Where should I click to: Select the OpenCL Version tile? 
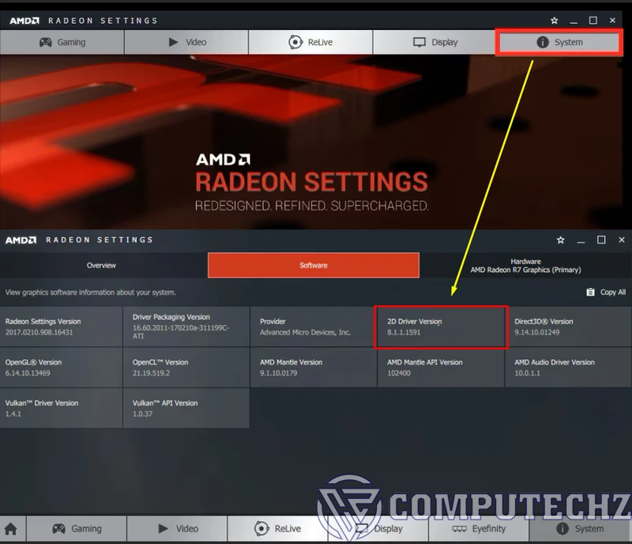pos(186,367)
